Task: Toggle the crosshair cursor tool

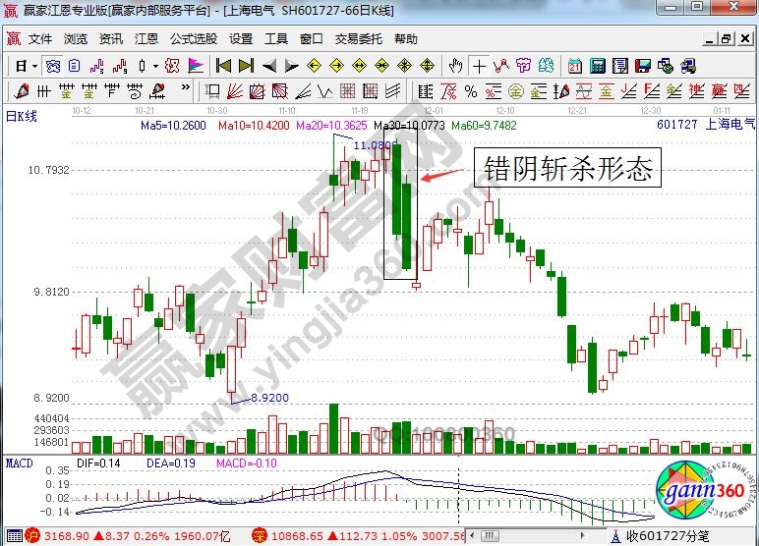Action: coord(479,66)
